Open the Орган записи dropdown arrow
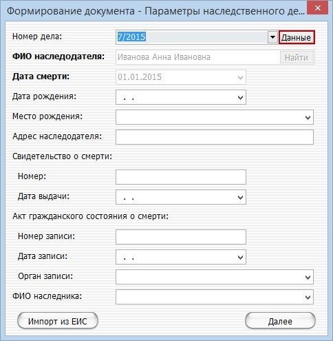 308,277
